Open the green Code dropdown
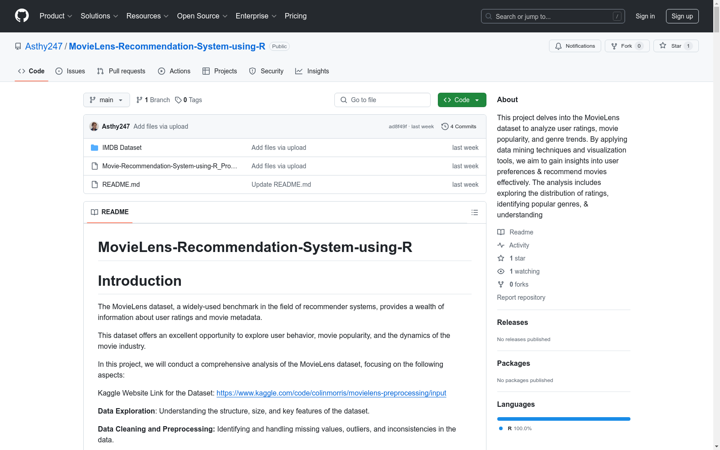This screenshot has height=450, width=720. pyautogui.click(x=462, y=100)
